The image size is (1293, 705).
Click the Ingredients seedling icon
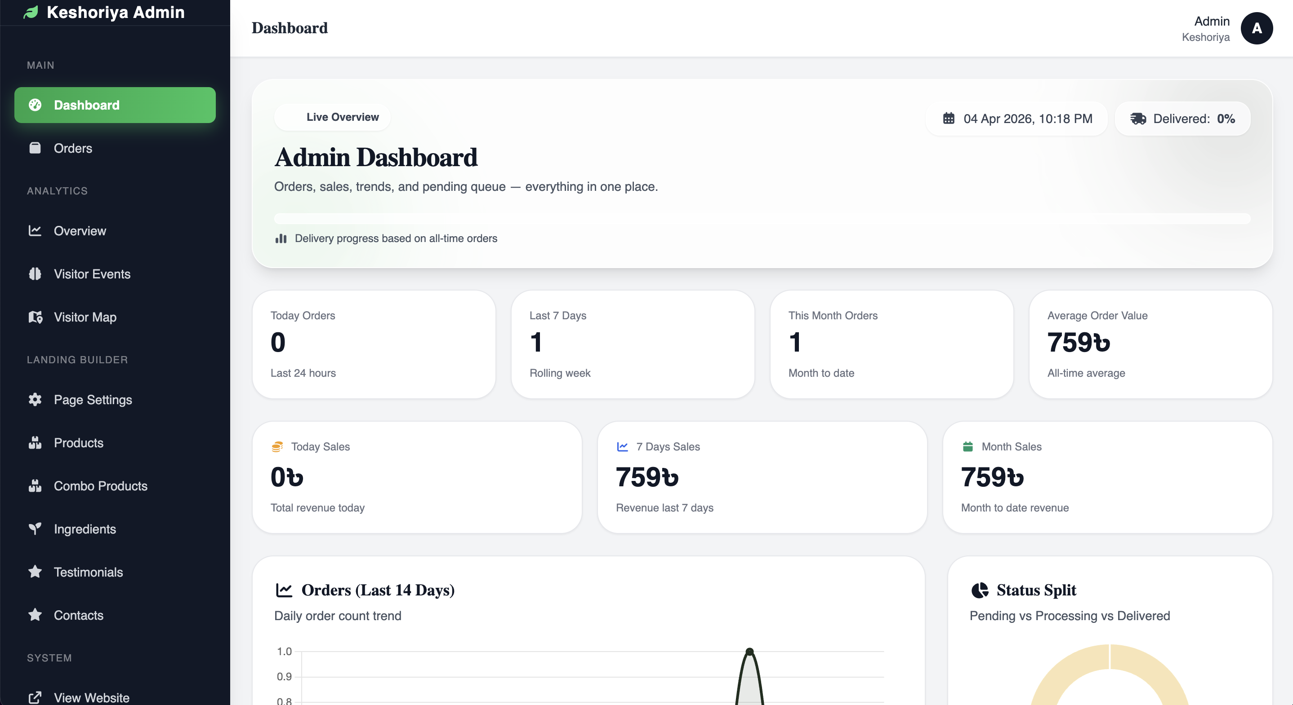point(35,529)
